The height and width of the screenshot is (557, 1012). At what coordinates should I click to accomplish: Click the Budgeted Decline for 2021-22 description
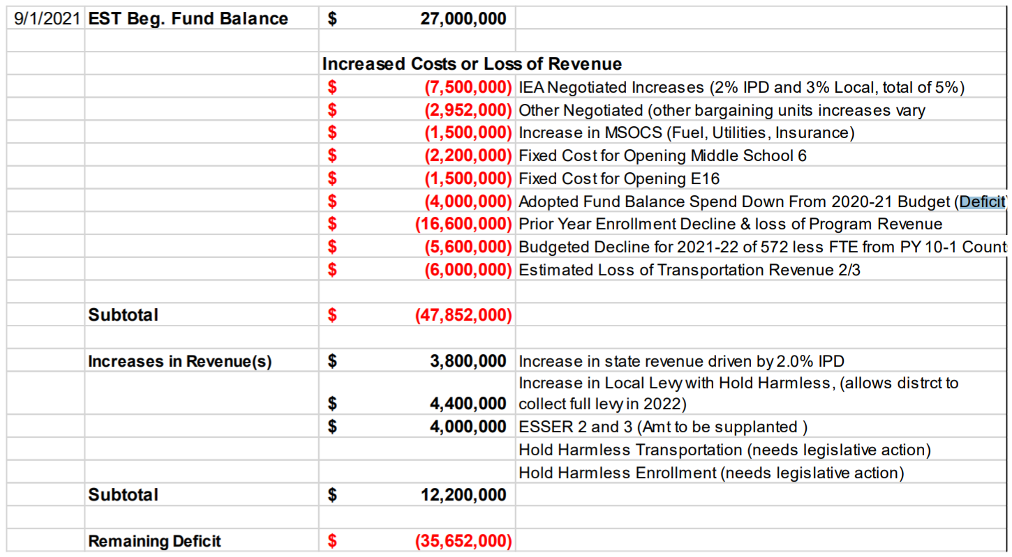click(762, 247)
